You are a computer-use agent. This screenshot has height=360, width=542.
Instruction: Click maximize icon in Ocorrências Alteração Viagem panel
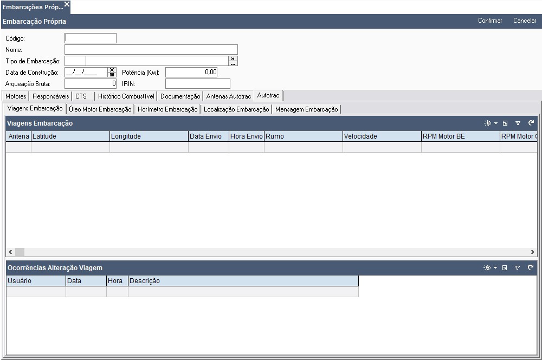(505, 268)
